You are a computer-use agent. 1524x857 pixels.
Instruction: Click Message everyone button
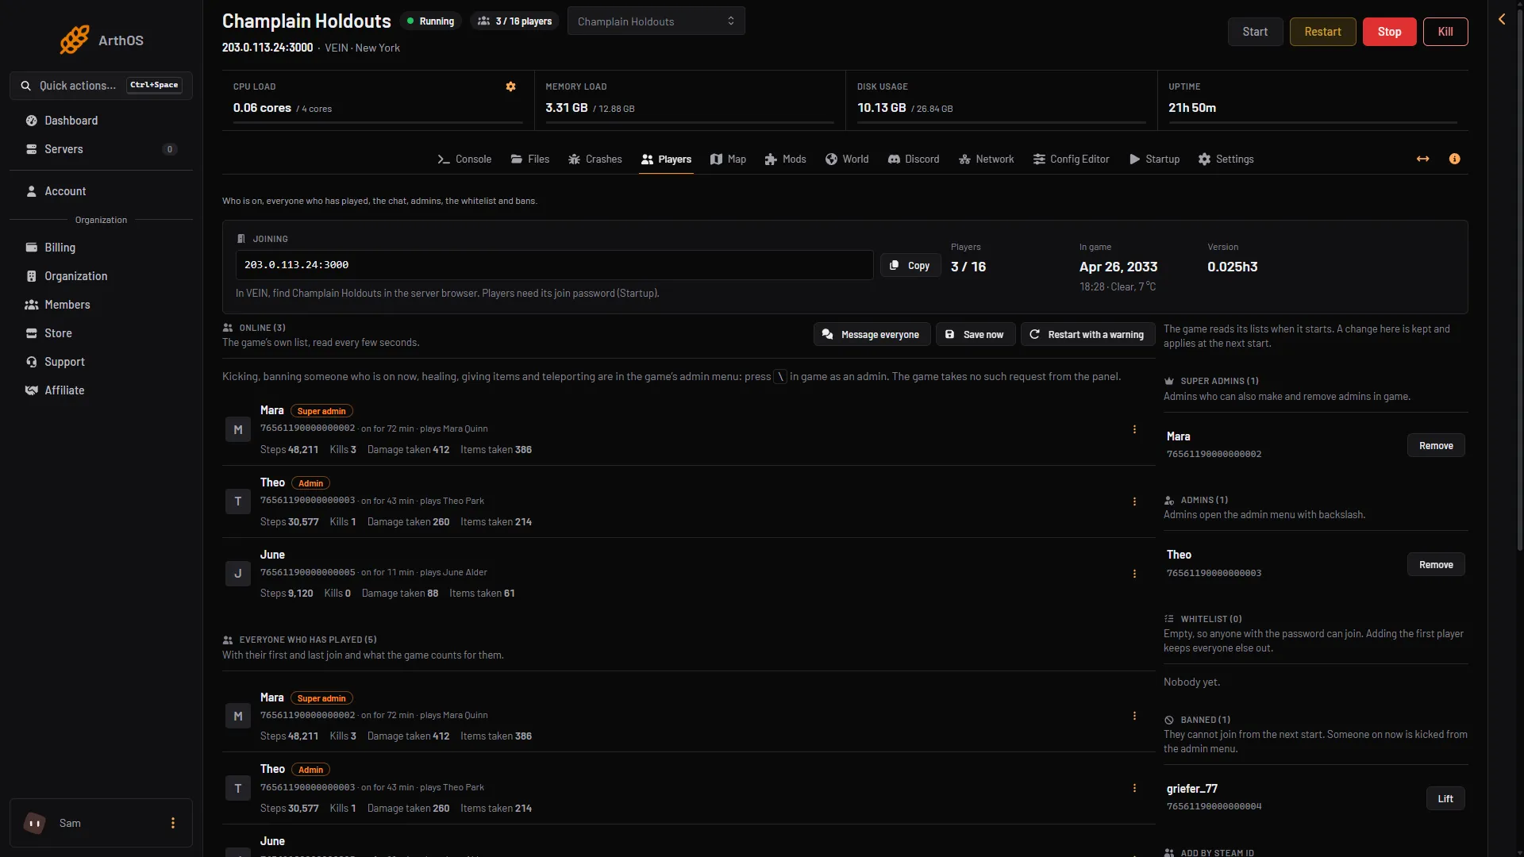click(x=872, y=334)
